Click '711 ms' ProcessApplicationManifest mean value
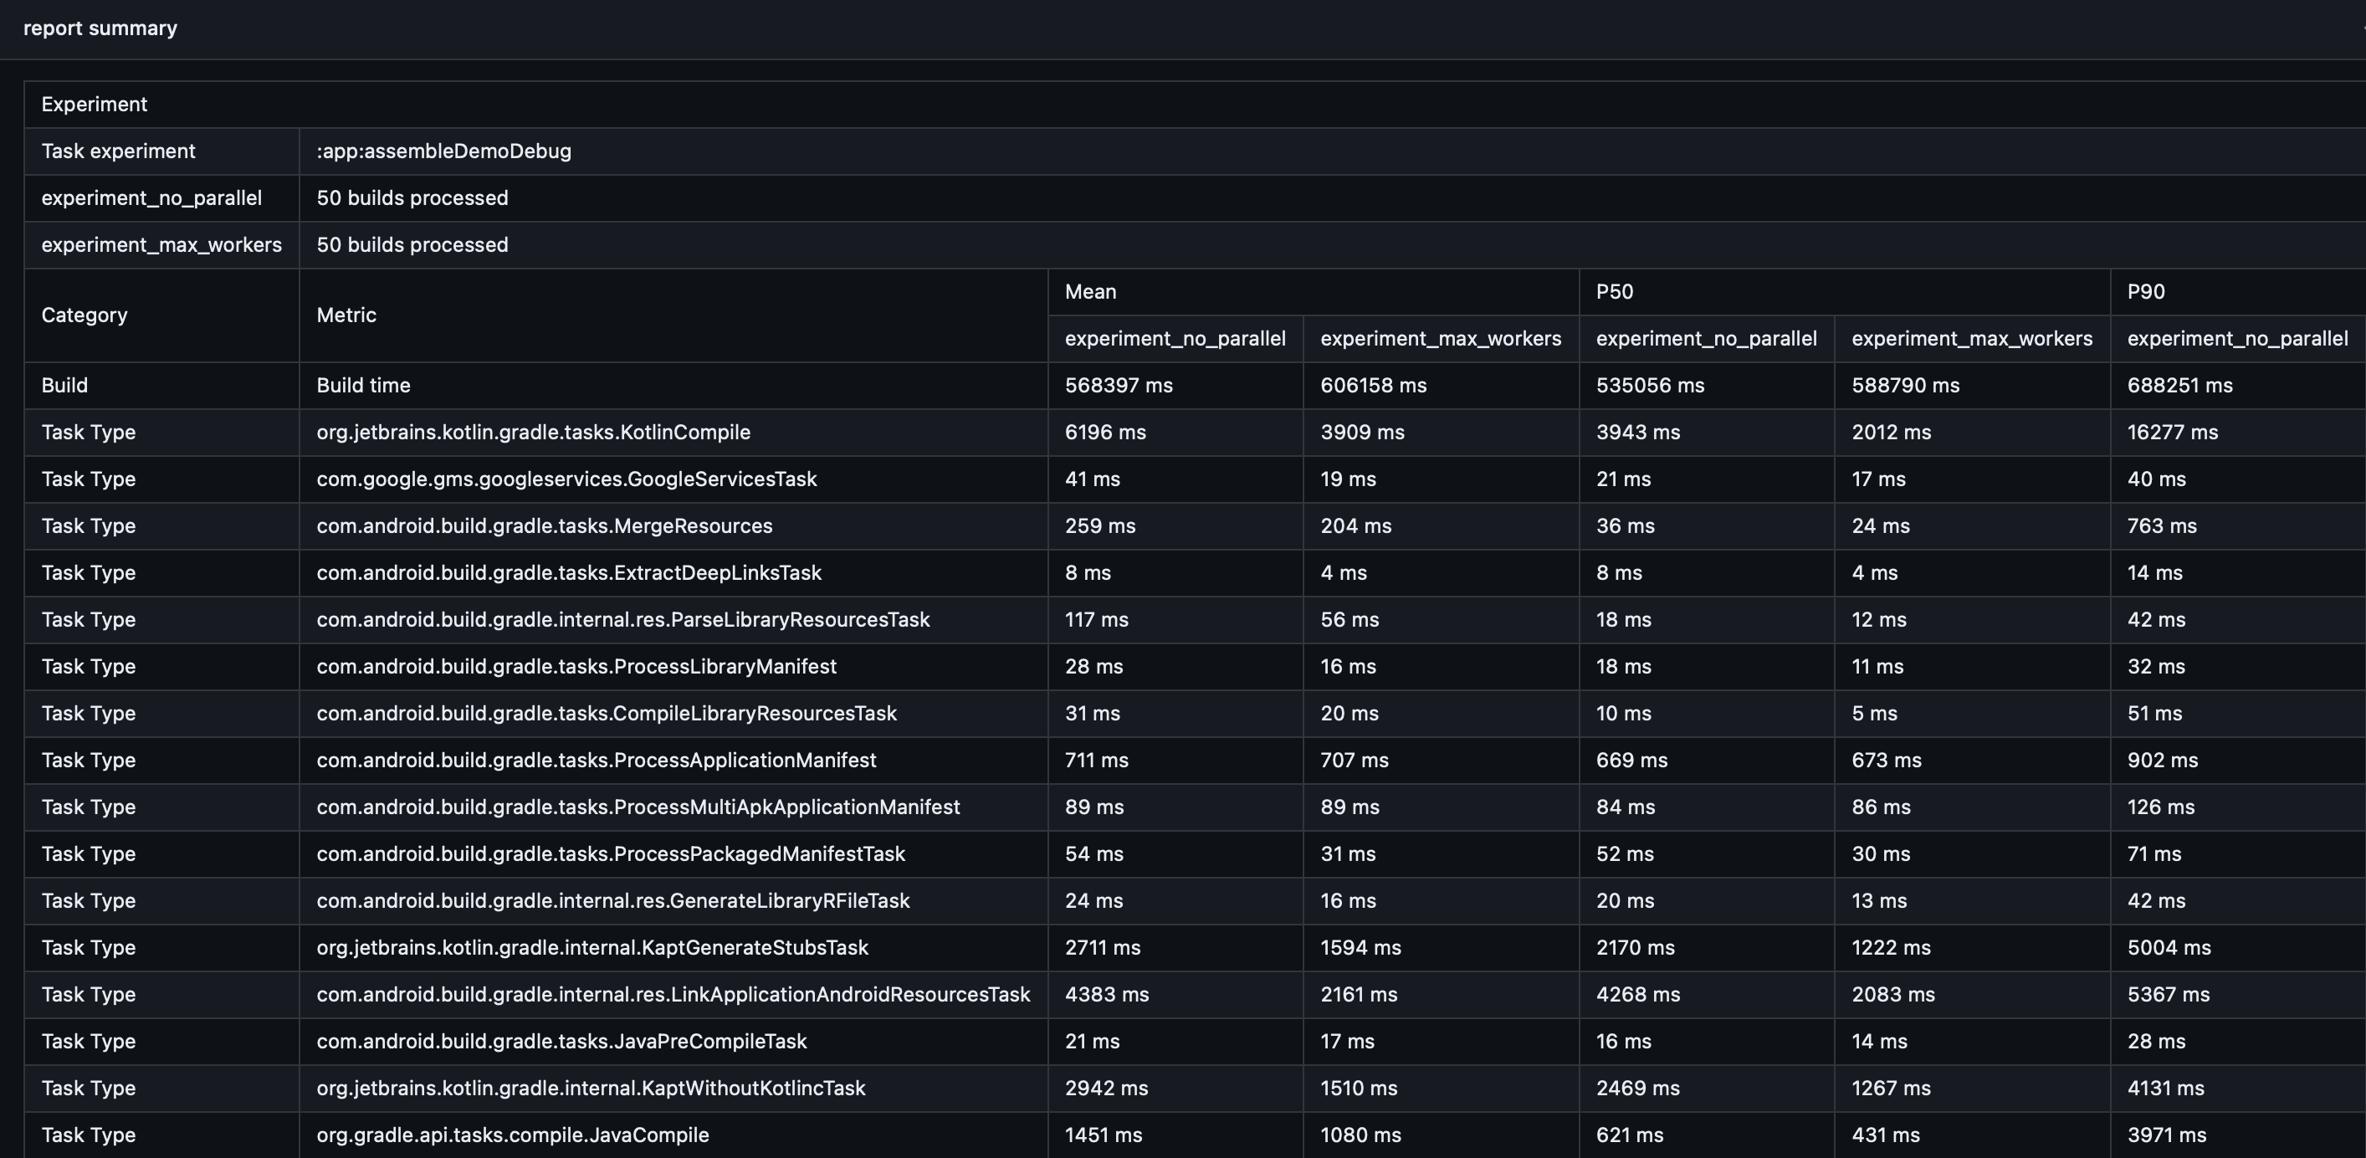2366x1158 pixels. (x=1097, y=761)
